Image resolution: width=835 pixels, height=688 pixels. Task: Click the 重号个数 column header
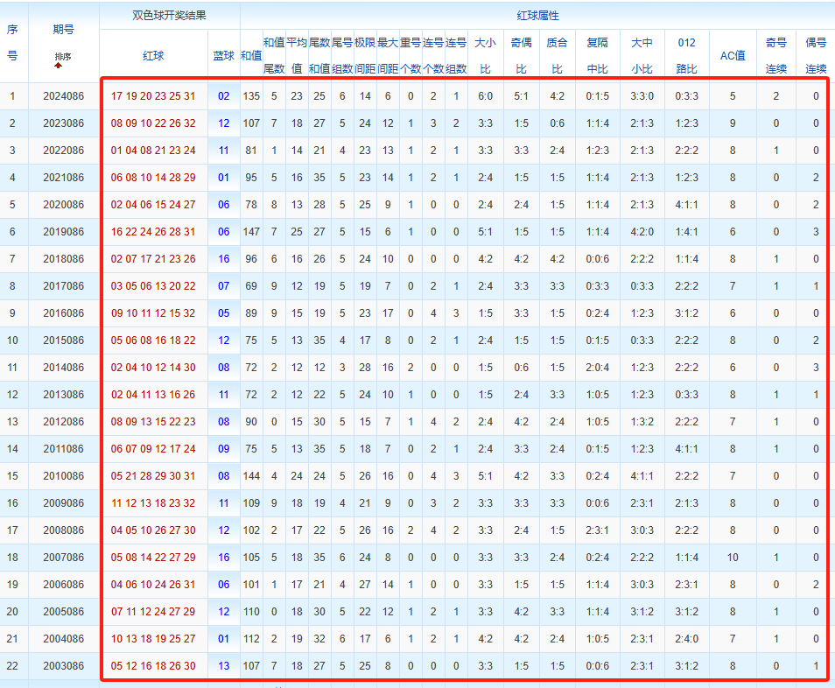coord(410,56)
